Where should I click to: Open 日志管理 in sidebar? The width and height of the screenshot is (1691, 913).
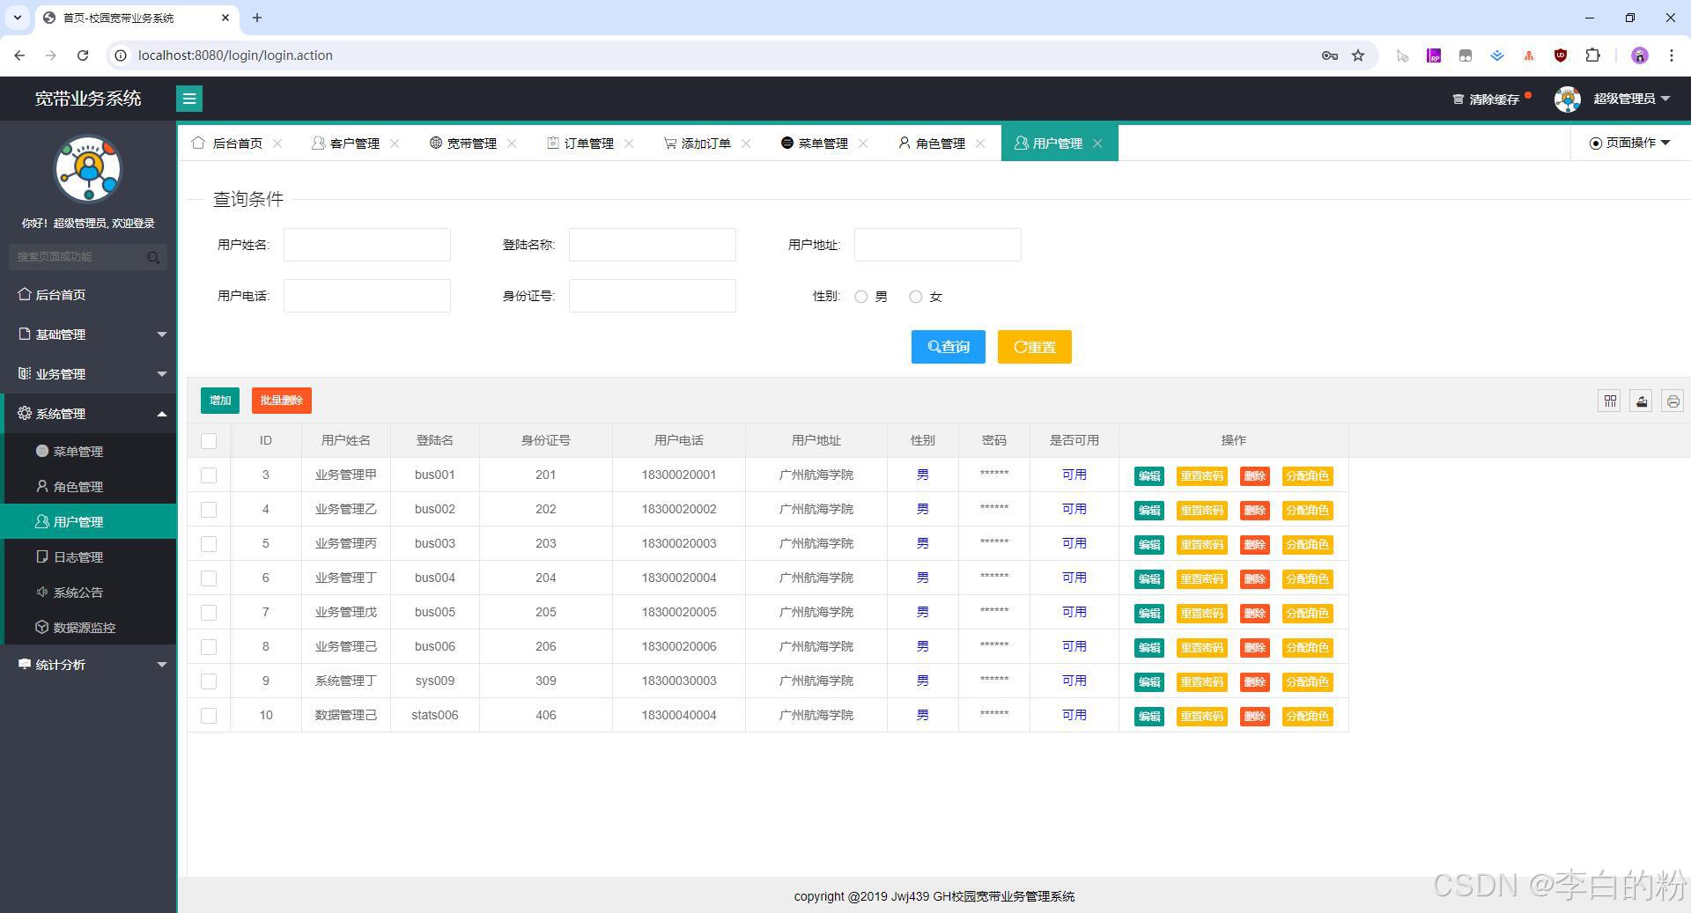click(x=88, y=557)
